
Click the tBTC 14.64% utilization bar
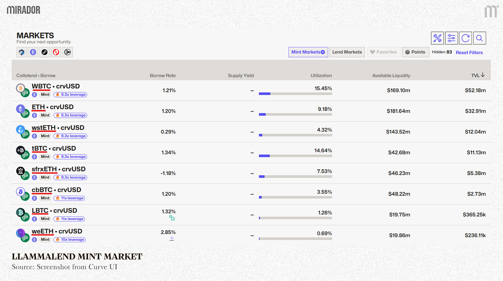[295, 156]
